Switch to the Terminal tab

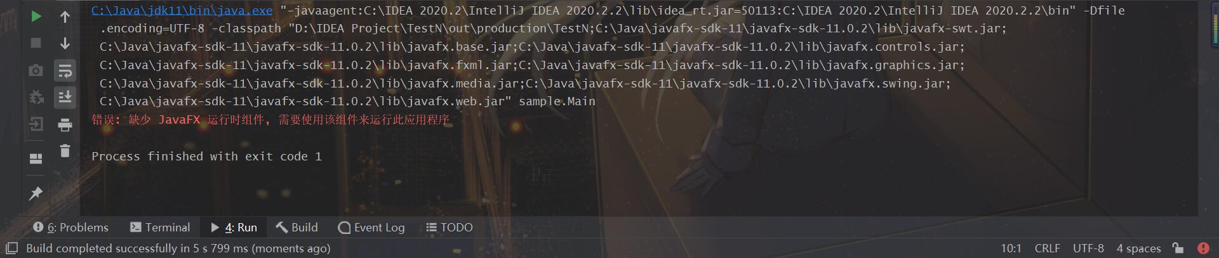click(160, 228)
